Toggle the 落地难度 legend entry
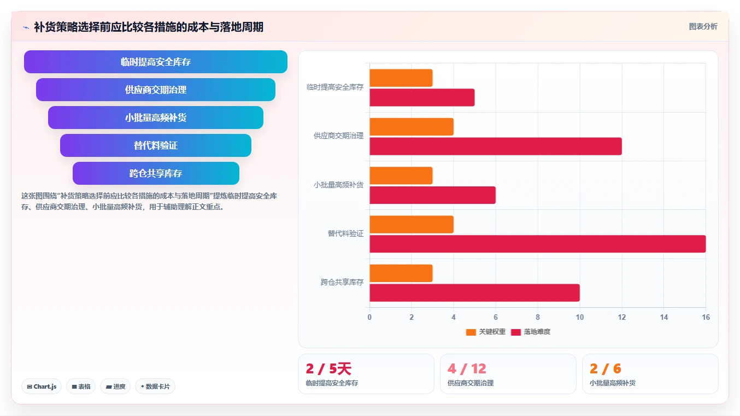This screenshot has height=416, width=740. (531, 332)
